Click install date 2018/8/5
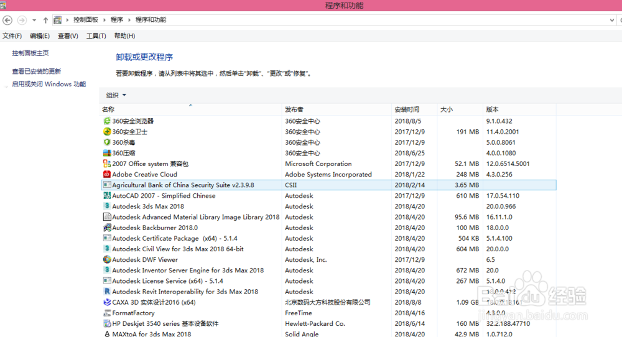The height and width of the screenshot is (337, 622). tap(408, 121)
